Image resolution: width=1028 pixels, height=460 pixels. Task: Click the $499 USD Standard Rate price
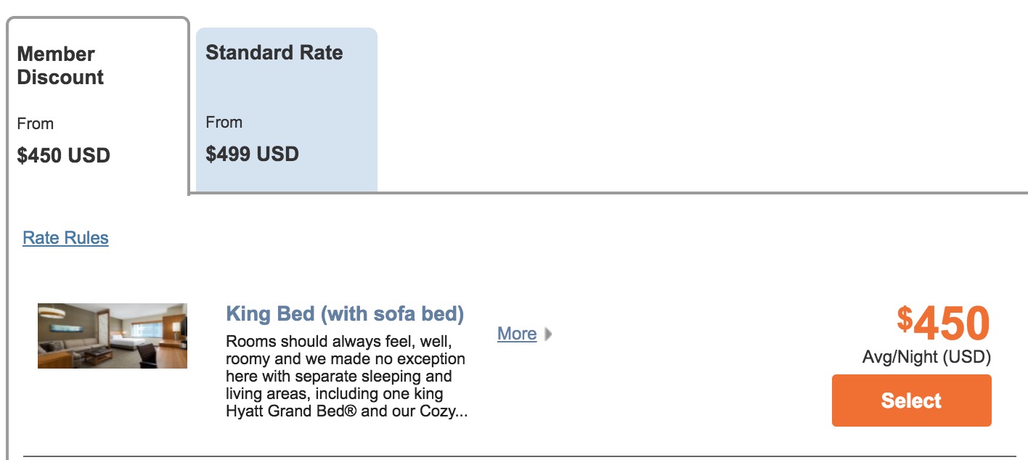[252, 154]
